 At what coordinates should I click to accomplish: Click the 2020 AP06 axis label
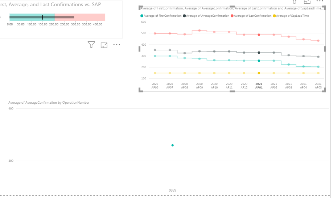tap(155, 86)
